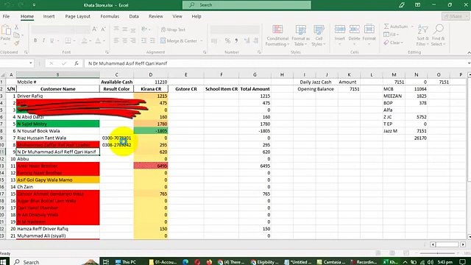
Task: Open the Sort & Filter menu
Action: tap(422, 35)
